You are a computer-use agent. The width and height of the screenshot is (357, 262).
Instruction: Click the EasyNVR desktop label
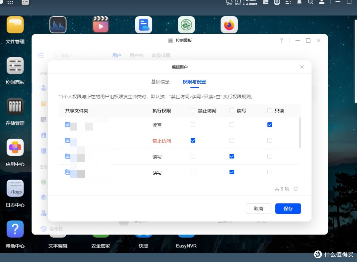186,246
